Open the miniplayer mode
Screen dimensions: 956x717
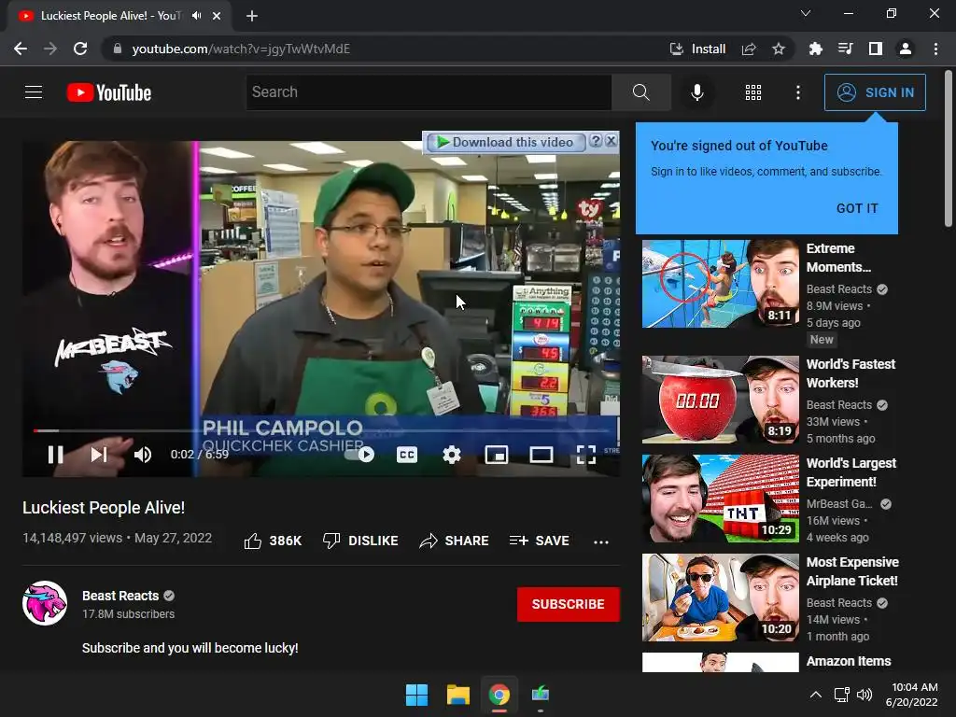497,455
